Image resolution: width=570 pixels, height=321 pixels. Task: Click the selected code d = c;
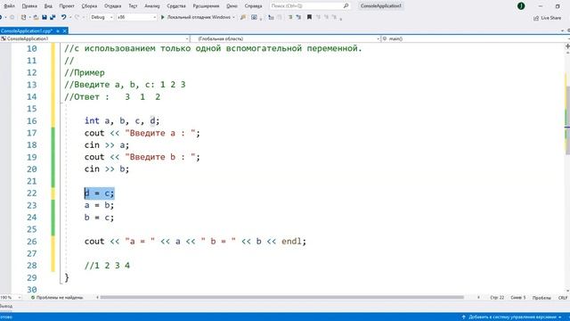click(x=99, y=193)
